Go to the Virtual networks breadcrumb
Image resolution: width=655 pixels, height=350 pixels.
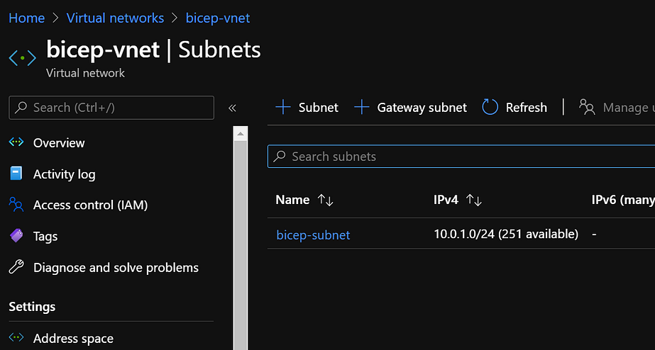(115, 18)
